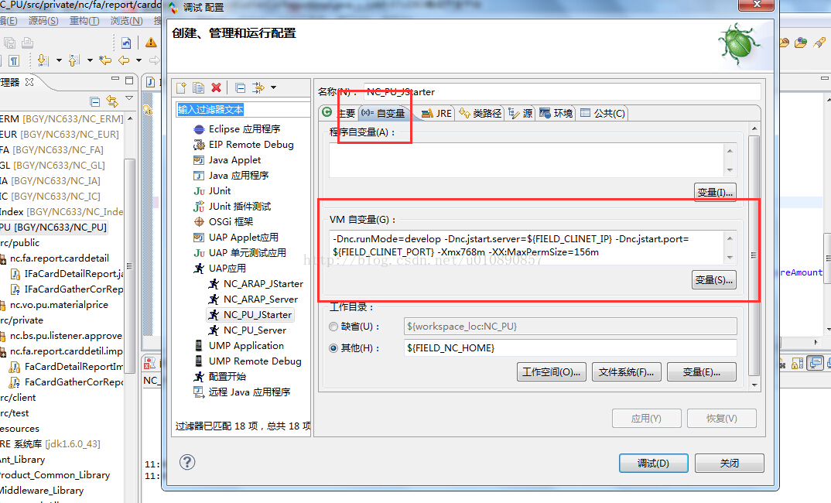Switch to the JRE tab
The image size is (831, 503).
pyautogui.click(x=436, y=113)
